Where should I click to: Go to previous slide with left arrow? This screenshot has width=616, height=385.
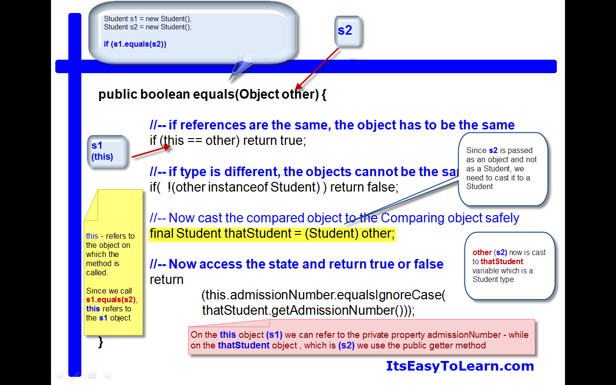tap(59, 375)
